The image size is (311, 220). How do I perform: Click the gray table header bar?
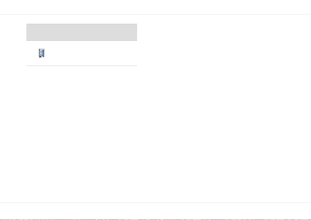click(x=82, y=32)
